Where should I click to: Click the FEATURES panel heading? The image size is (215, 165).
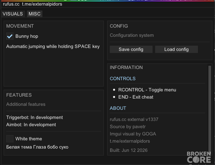19,95
